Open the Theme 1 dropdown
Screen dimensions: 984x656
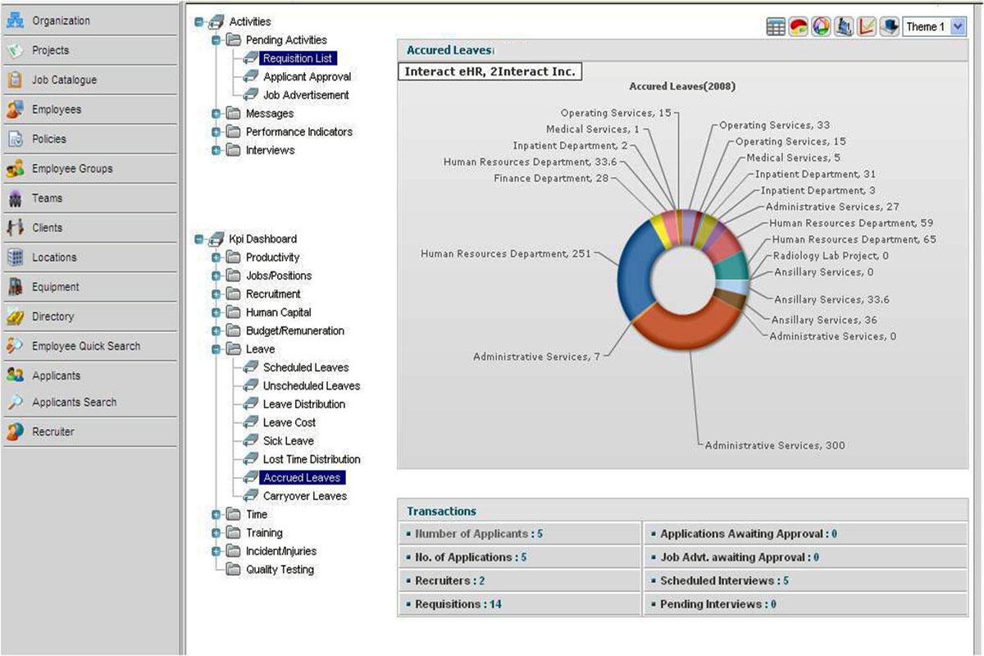coord(934,27)
